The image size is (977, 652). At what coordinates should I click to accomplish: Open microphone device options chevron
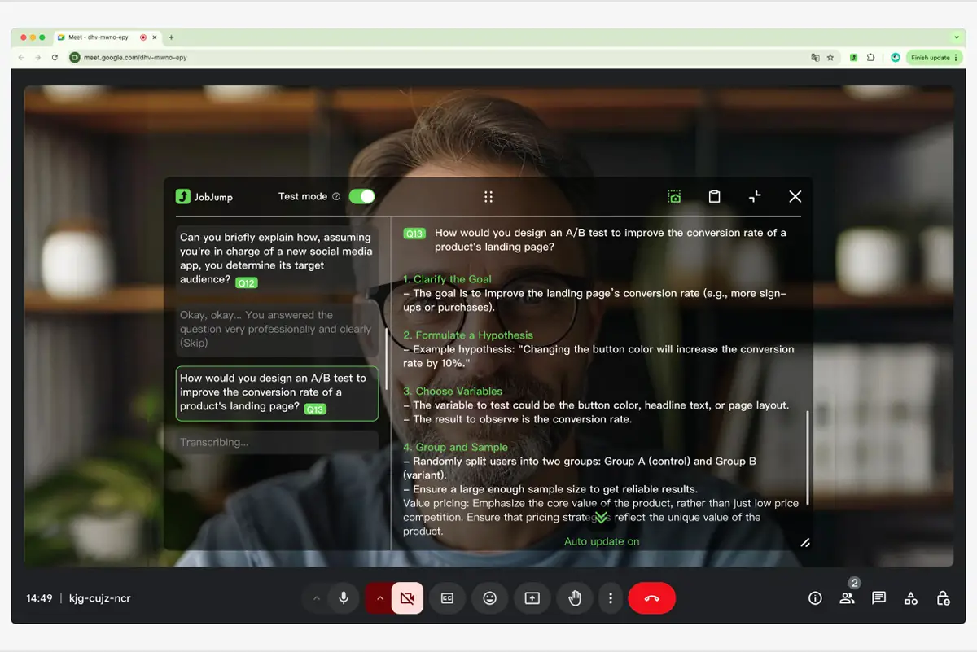point(317,598)
